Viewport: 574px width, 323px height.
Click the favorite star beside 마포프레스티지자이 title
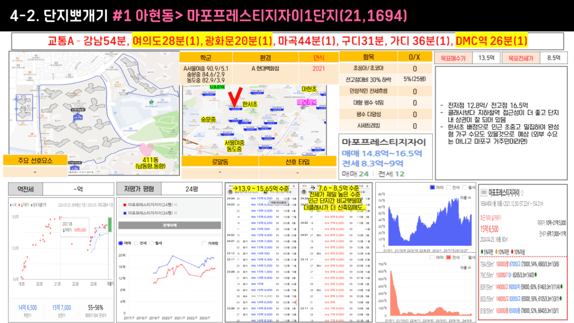[523, 193]
